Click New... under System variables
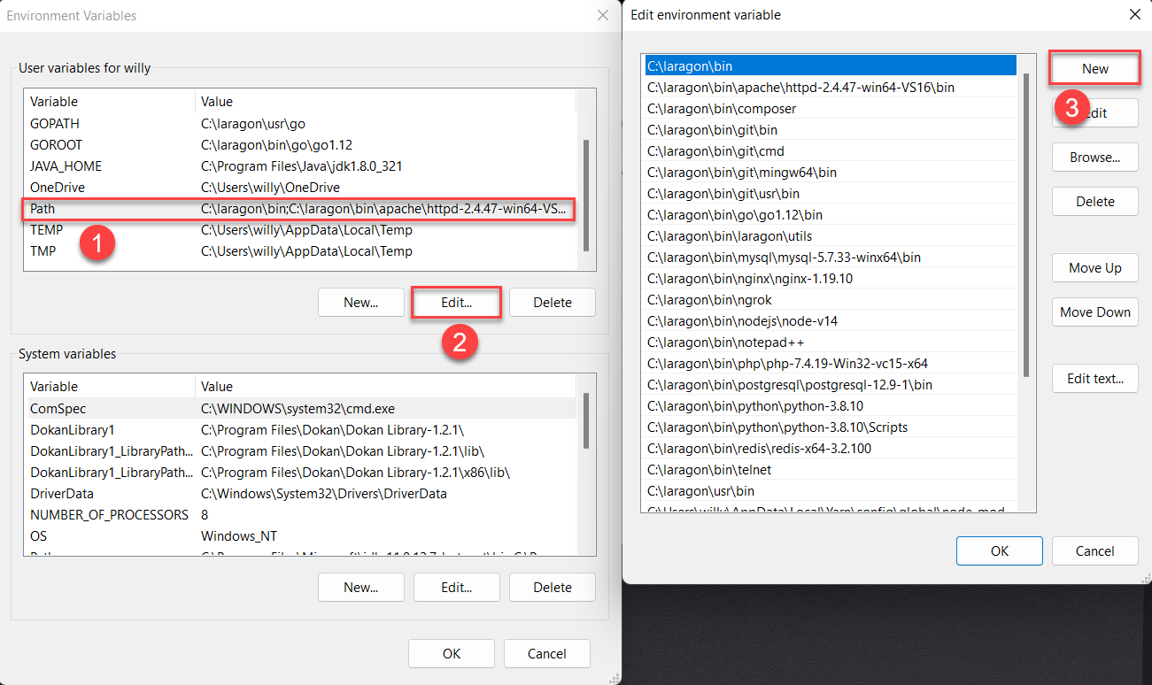1152x685 pixels. pyautogui.click(x=361, y=587)
